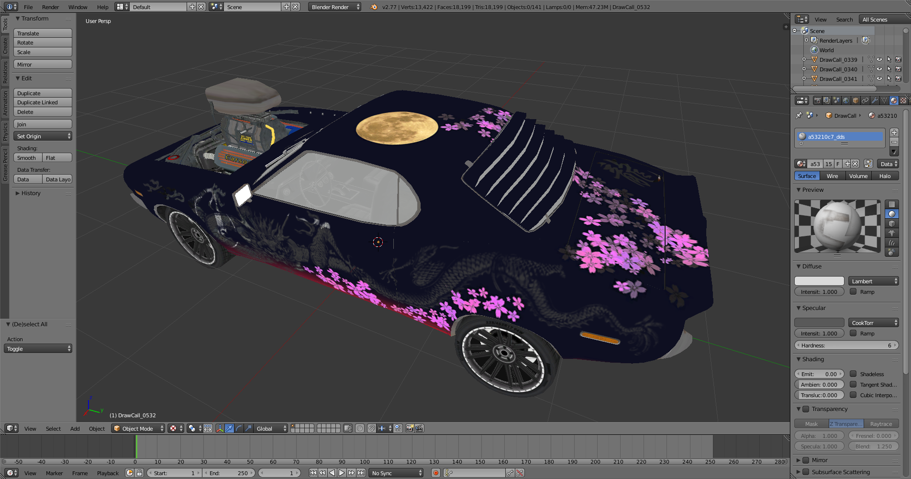Viewport: 911px width, 479px height.
Task: Enable the Tangent Shading checkbox
Action: tap(853, 384)
